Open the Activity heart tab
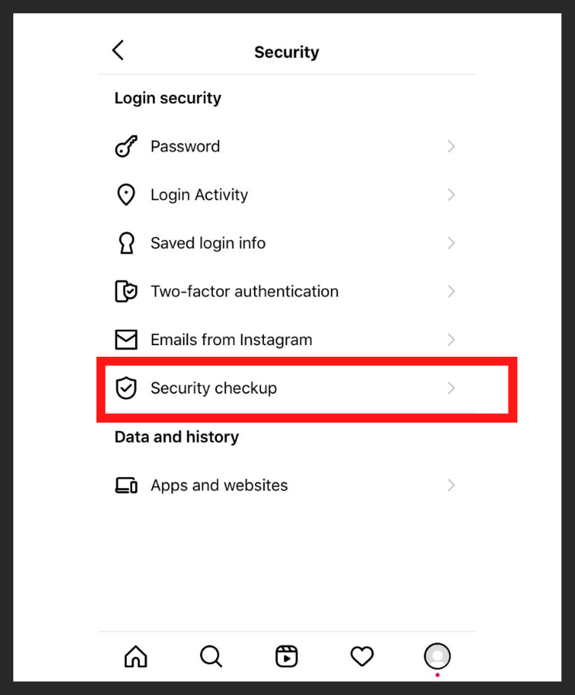Image resolution: width=575 pixels, height=695 pixels. tap(362, 656)
